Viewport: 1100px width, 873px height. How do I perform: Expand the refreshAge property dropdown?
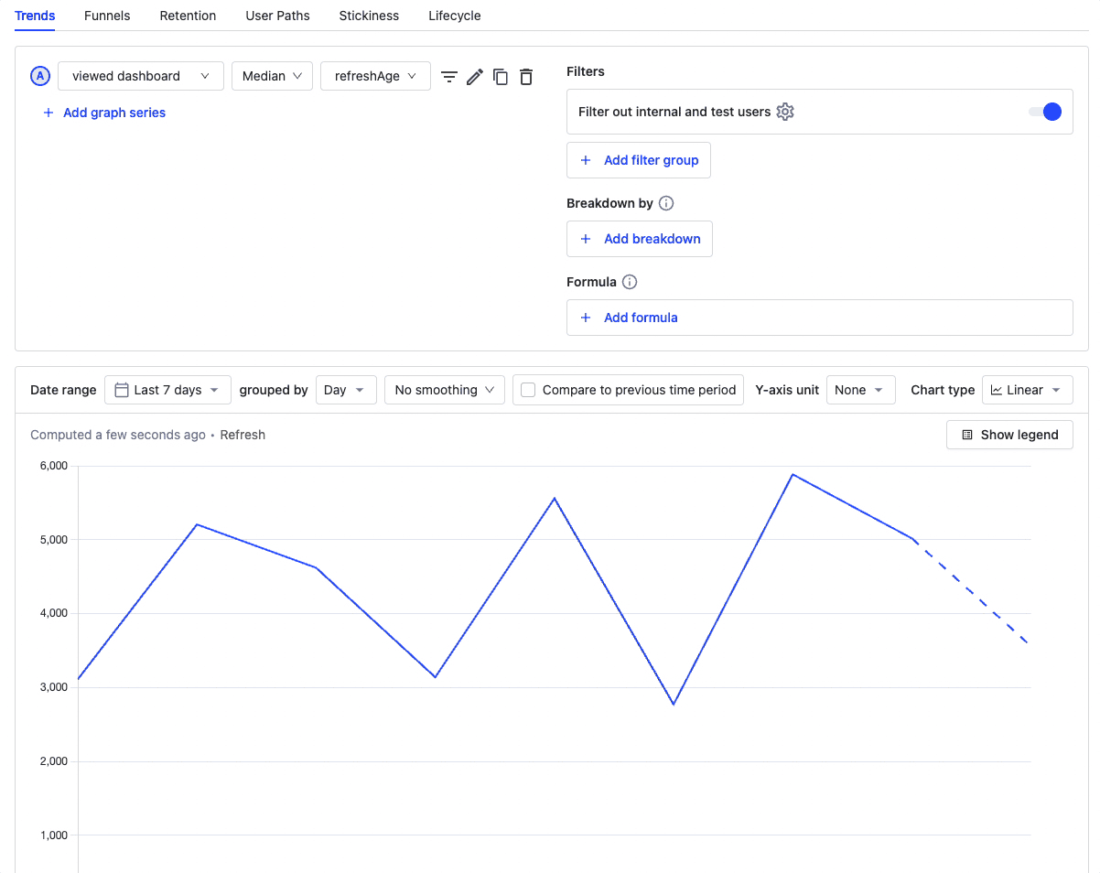coord(375,76)
